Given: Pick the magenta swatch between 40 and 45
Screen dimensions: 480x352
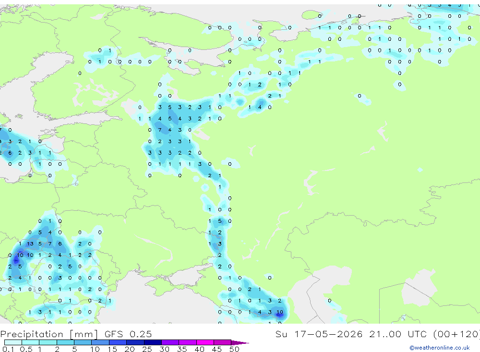Looking at the screenshot, I should (x=205, y=342).
